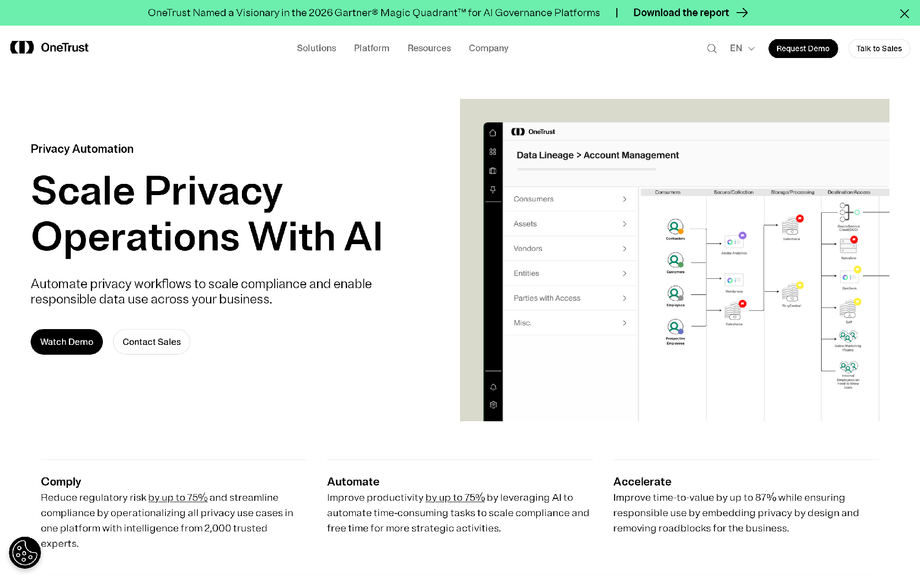920x575 pixels.
Task: Click the Request Demo button
Action: [803, 49]
